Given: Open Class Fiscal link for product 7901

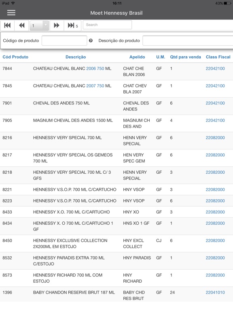Looking at the screenshot, I should click(x=215, y=103).
